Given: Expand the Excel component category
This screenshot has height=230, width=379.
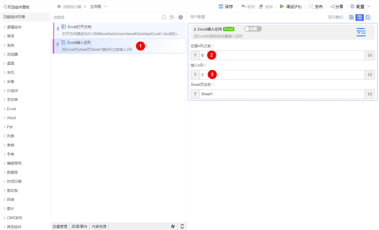Looking at the screenshot, I should tap(11, 109).
